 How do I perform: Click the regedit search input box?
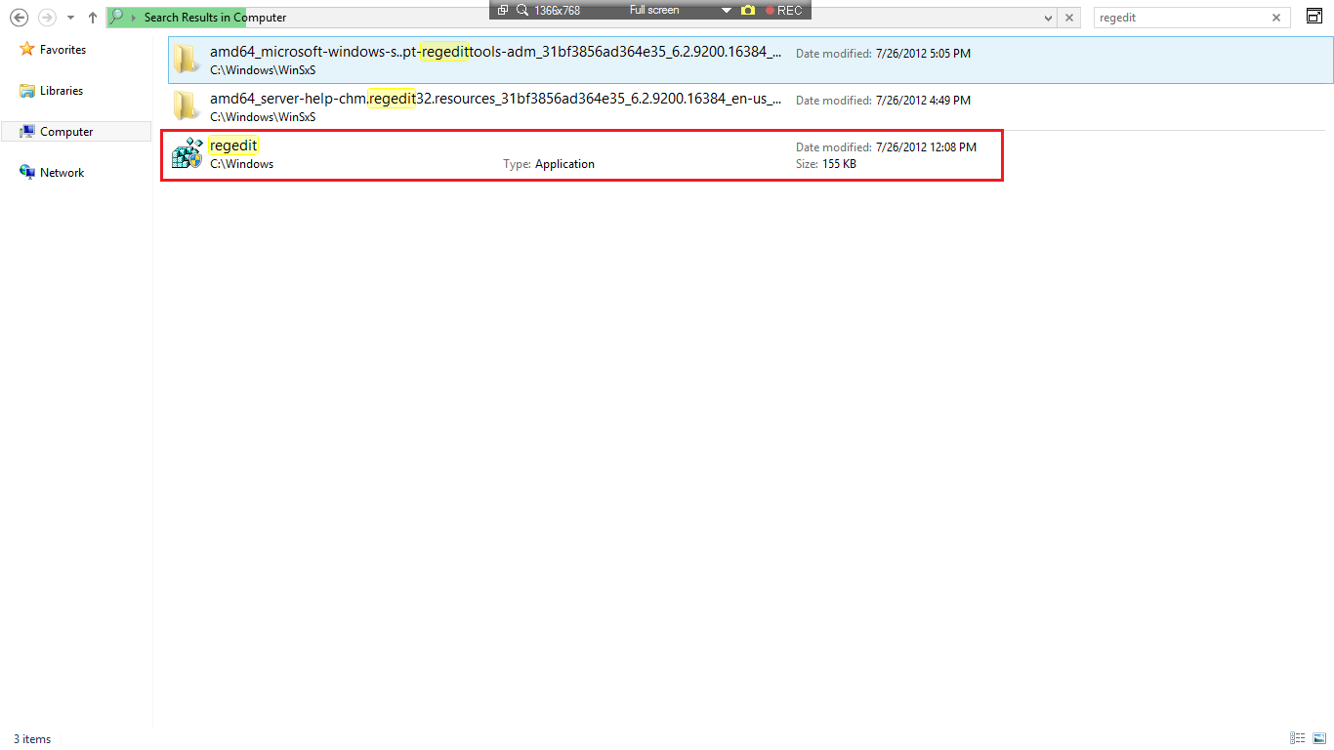point(1182,18)
